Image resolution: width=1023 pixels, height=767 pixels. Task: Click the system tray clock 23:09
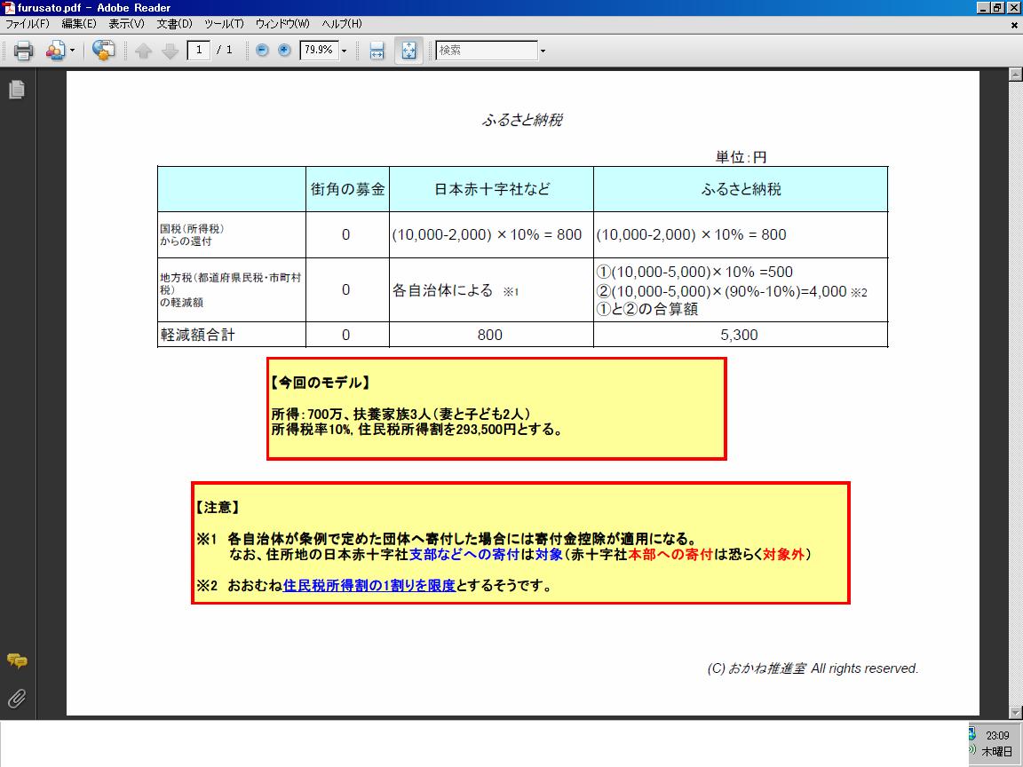tap(997, 735)
